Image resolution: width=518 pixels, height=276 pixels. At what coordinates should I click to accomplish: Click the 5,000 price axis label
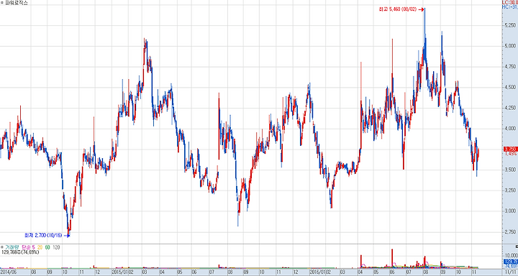point(510,46)
